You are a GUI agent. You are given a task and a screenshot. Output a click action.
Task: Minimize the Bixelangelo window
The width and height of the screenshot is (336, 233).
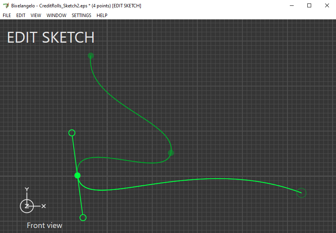coord(292,5)
